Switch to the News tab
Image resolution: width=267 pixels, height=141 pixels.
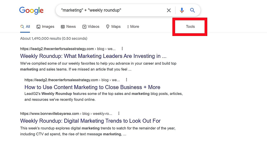click(x=68, y=27)
